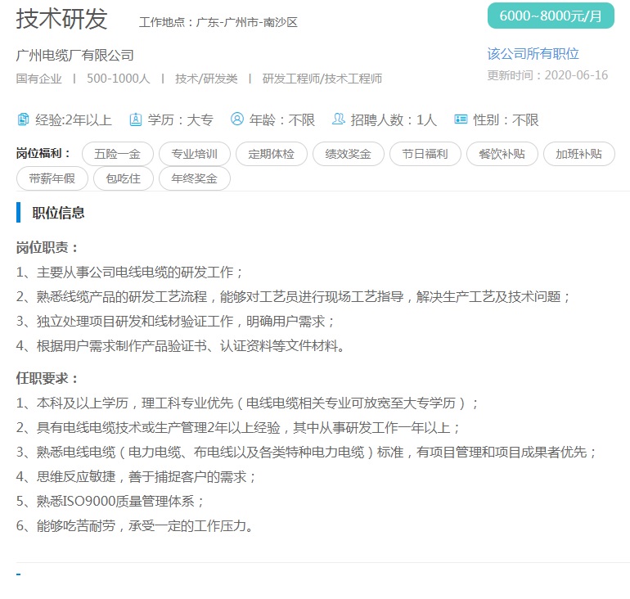Click the education badge icon beside 学历
Screen dimensions: 630x599
pyautogui.click(x=135, y=119)
